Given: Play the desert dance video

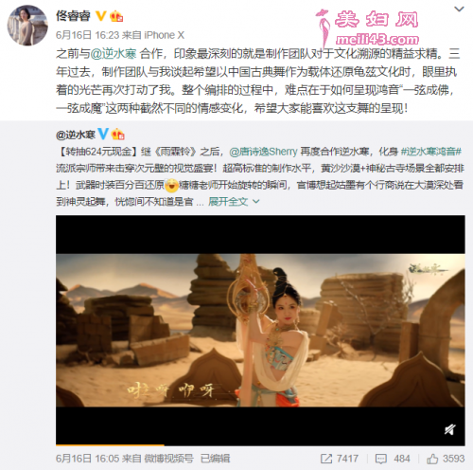Looking at the screenshot, I should pyautogui.click(x=260, y=331).
